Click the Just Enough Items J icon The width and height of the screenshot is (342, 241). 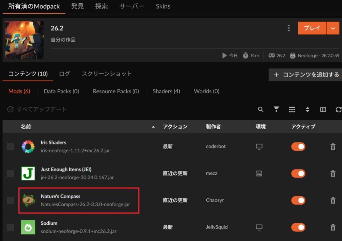pyautogui.click(x=28, y=173)
